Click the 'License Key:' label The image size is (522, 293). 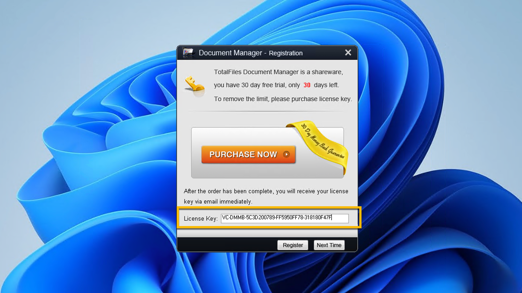(x=200, y=218)
